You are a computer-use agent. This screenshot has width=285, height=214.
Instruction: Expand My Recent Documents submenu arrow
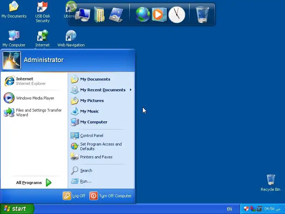131,90
